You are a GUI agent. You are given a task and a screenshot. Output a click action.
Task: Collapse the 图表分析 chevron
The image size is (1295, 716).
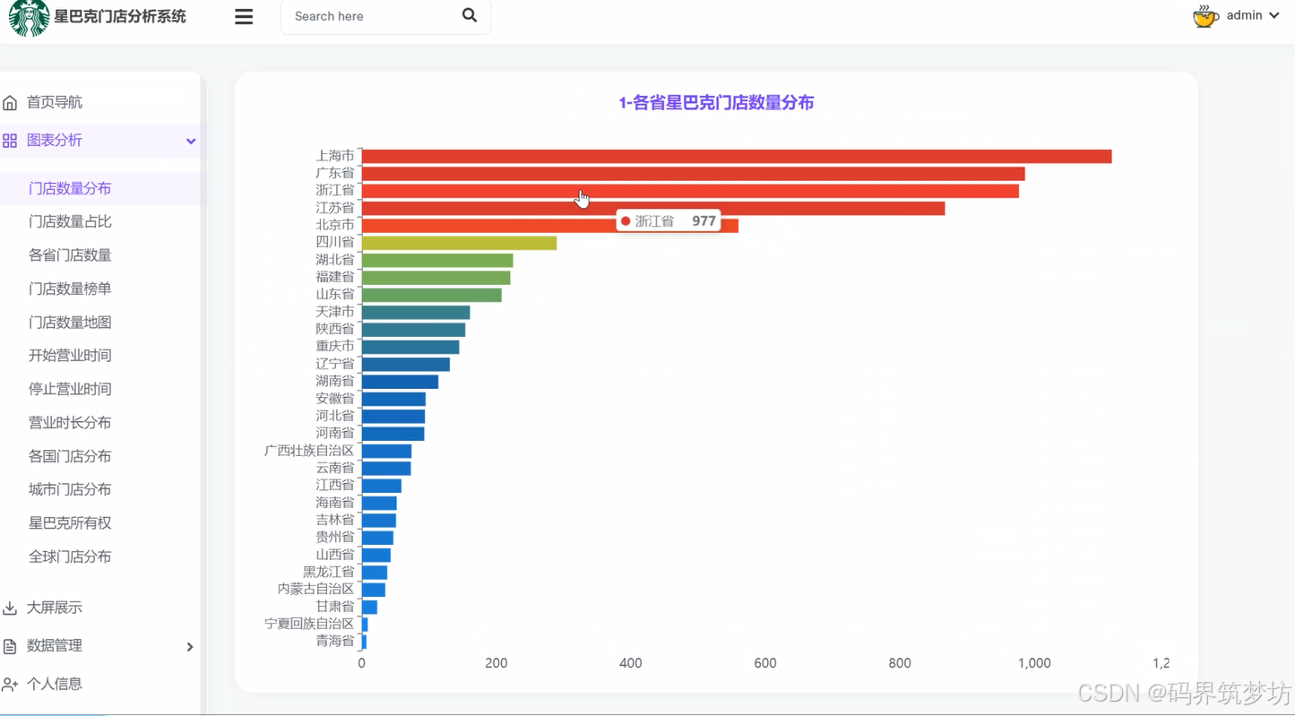[191, 141]
